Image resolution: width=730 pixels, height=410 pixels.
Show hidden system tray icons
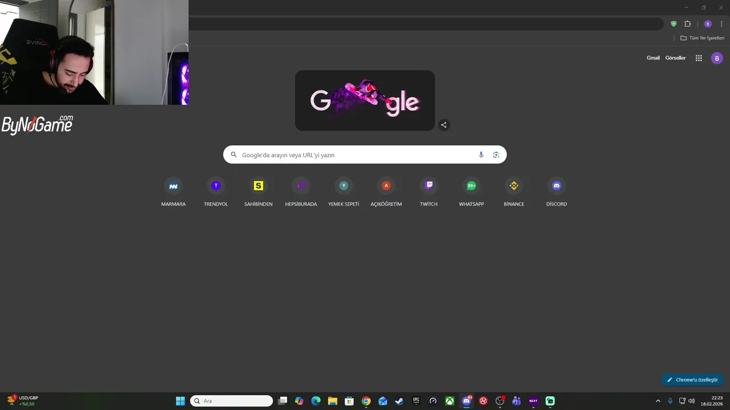[658, 401]
